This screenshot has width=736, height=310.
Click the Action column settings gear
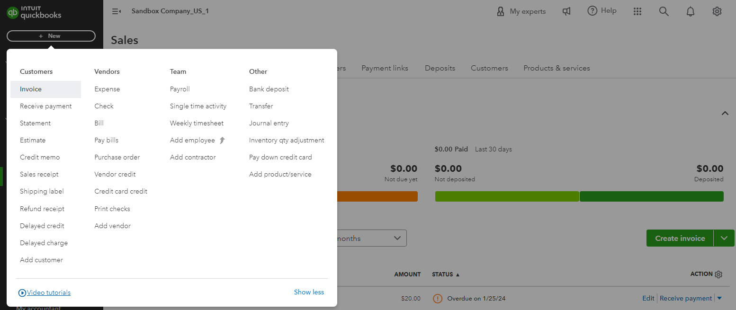tap(719, 274)
